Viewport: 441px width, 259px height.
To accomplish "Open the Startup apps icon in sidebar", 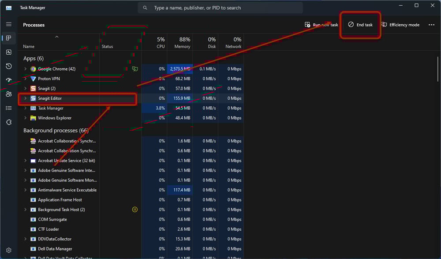I will click(x=9, y=80).
